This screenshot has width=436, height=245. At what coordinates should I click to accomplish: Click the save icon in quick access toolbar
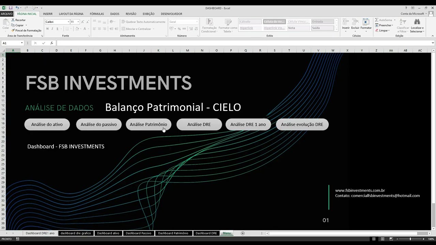(11, 8)
